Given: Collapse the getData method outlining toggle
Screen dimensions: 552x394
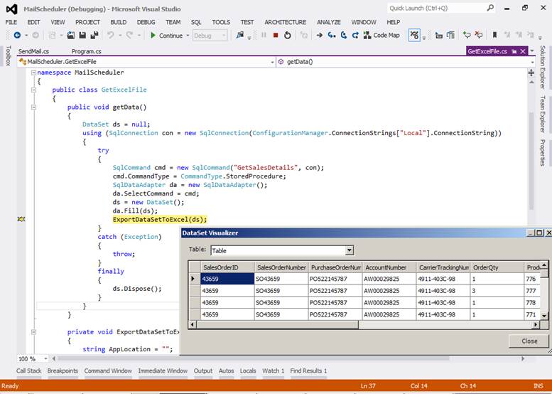Looking at the screenshot, I should pos(33,107).
